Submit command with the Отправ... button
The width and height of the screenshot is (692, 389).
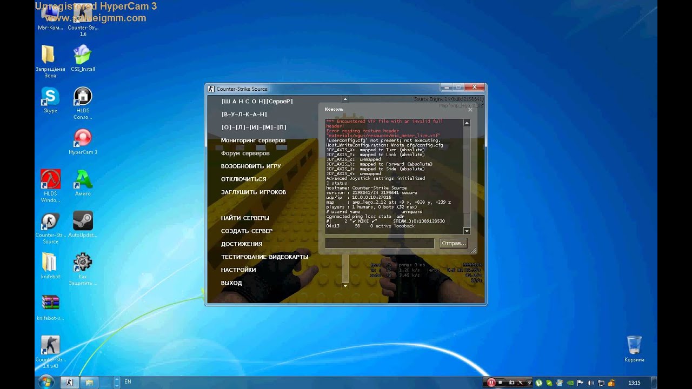[454, 243]
